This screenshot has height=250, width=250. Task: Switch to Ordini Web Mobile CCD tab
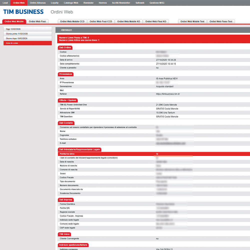click(x=72, y=21)
